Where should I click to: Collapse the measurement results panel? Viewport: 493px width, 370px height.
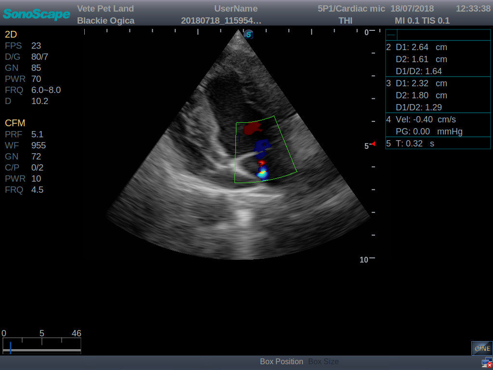tap(391, 35)
